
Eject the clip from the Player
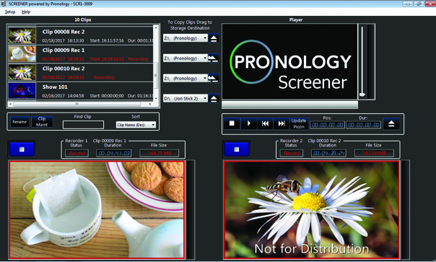tap(391, 123)
